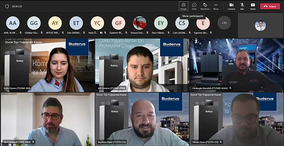The height and width of the screenshot is (146, 284).
Task: Click the Kutlu Gizem (TT/SME-BM) name tag
Action: coord(17,88)
